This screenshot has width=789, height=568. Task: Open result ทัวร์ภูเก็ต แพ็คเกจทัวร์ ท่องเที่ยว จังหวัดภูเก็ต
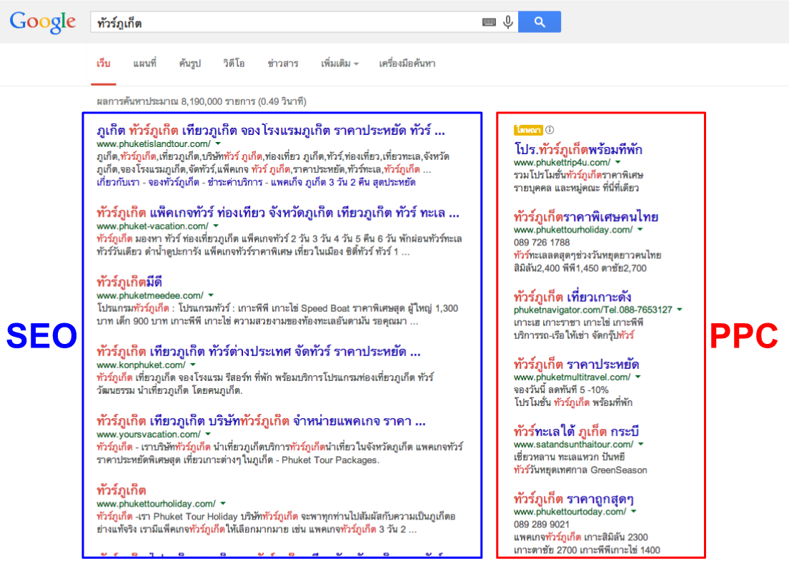click(x=278, y=213)
